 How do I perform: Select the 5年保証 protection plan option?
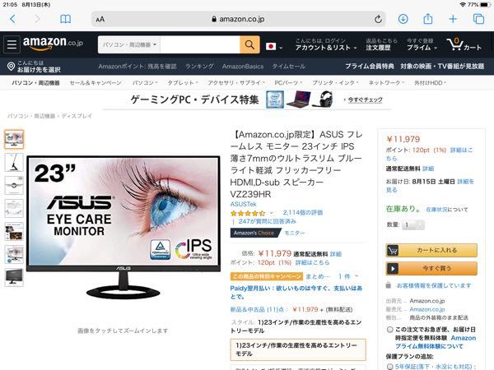[x=389, y=367]
